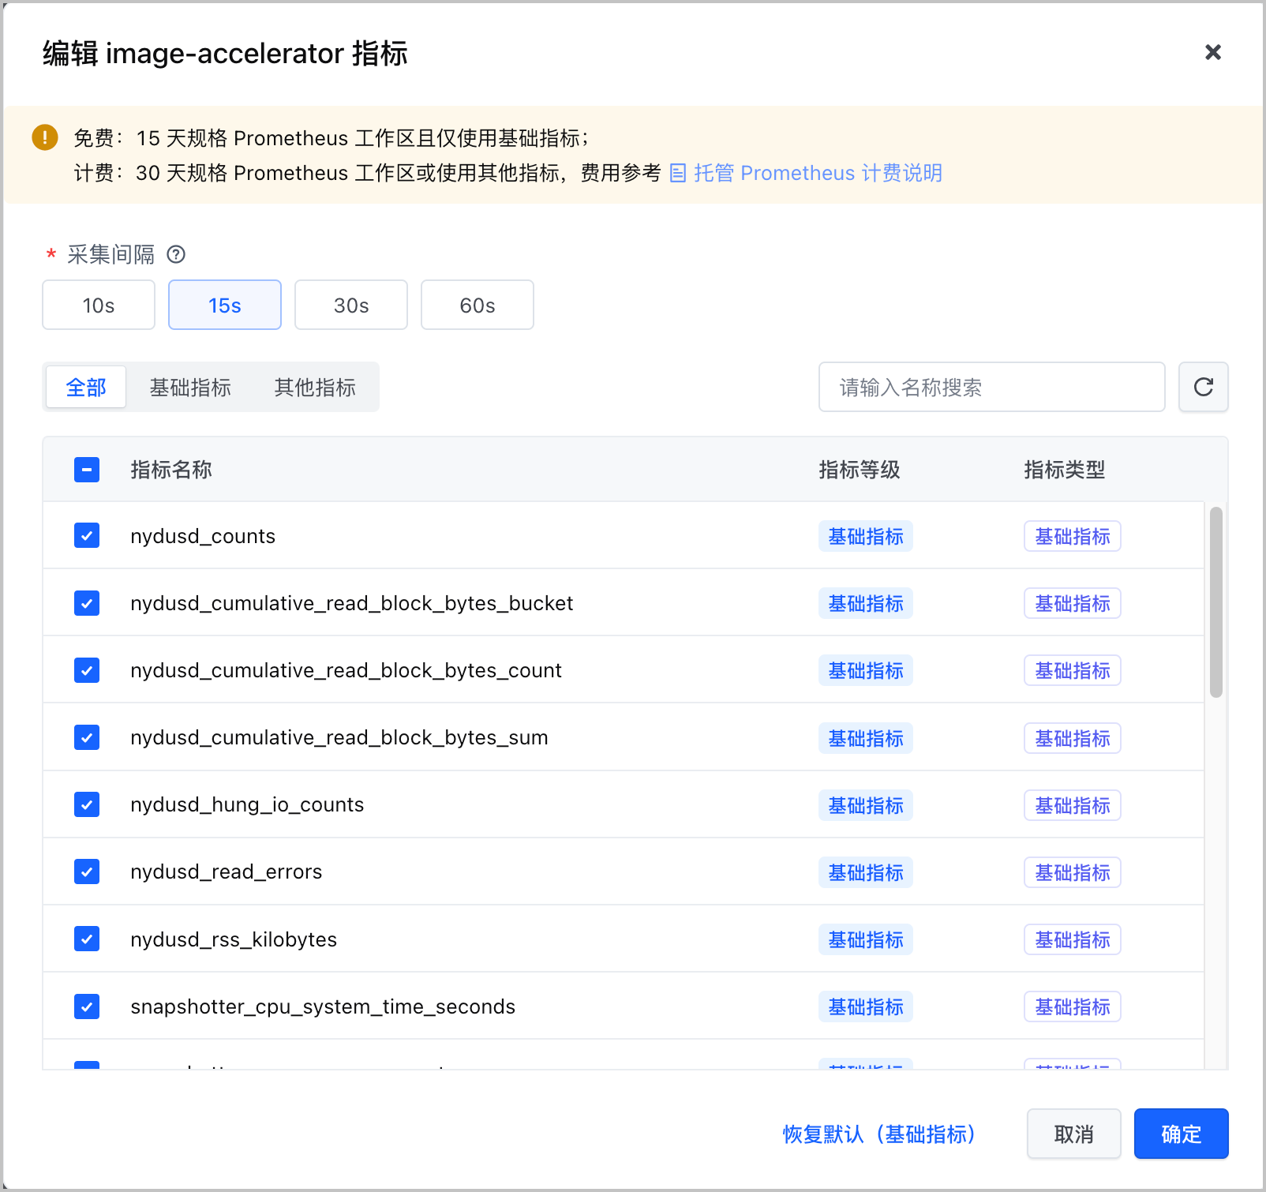This screenshot has width=1266, height=1192.
Task: Click the document icon before 托管 Prometheus 计费说明
Action: [x=677, y=173]
